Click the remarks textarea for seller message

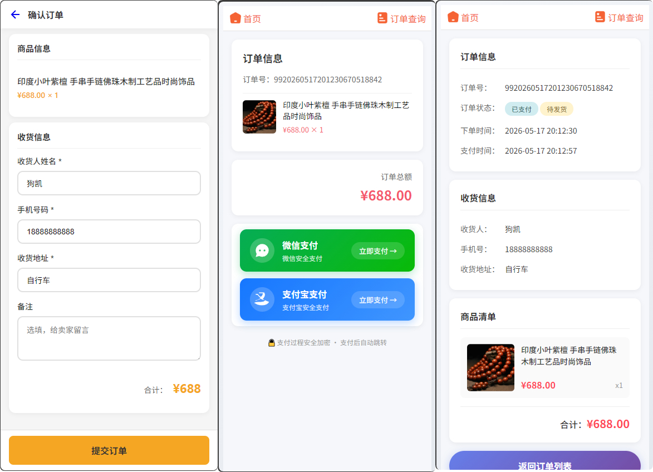[x=109, y=338]
